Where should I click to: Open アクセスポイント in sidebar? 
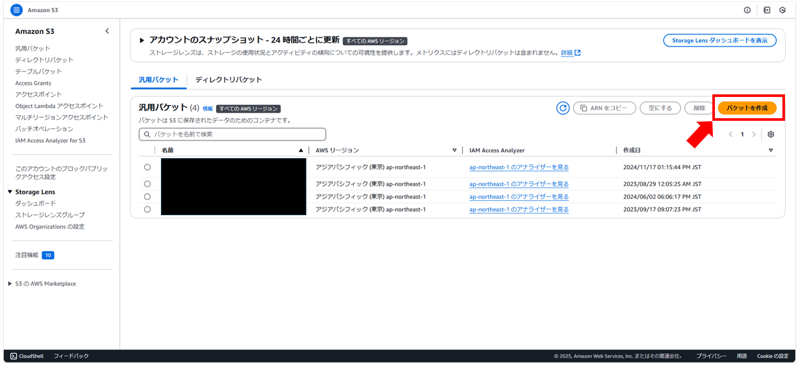point(38,94)
